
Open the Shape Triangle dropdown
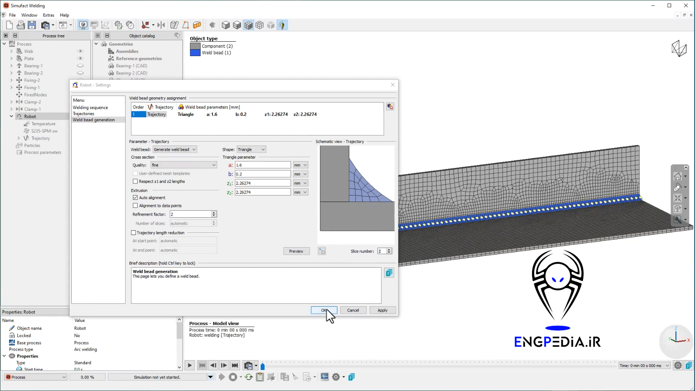251,149
